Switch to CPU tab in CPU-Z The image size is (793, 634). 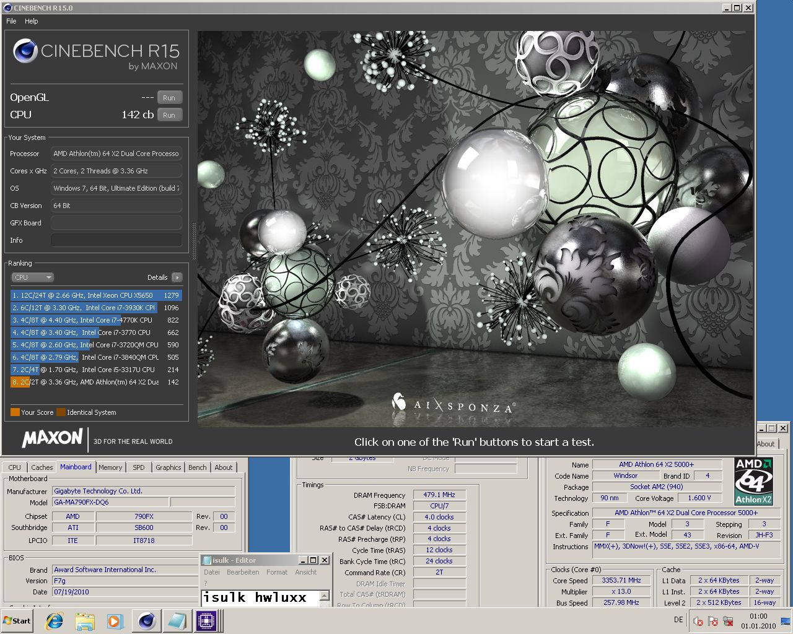(15, 467)
